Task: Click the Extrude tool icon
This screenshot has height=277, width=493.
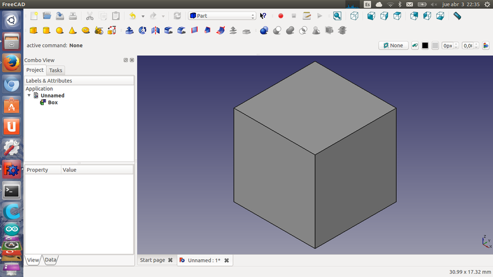Action: coord(129,30)
